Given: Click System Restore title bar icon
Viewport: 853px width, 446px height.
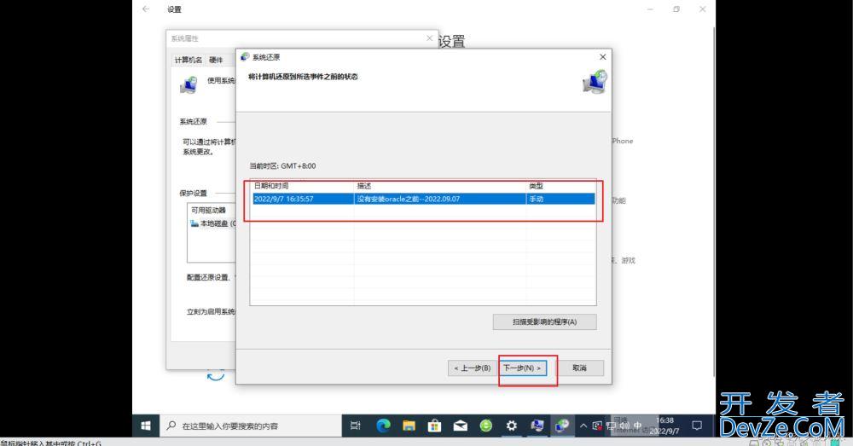Looking at the screenshot, I should (245, 57).
